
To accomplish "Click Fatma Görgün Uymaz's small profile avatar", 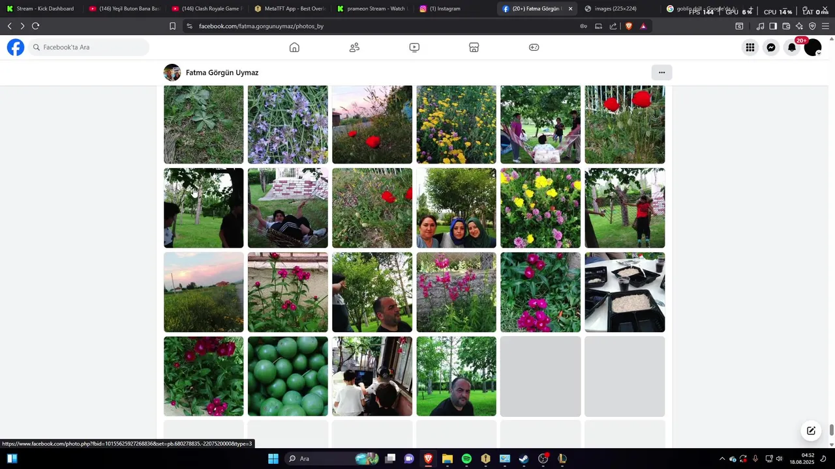I will tap(172, 72).
